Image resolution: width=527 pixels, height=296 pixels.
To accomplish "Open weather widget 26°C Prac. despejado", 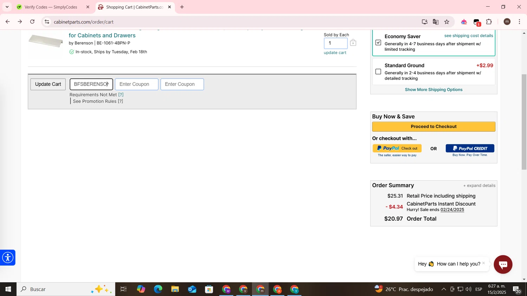I will pyautogui.click(x=404, y=289).
